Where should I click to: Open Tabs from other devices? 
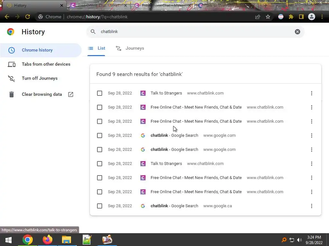[41, 64]
